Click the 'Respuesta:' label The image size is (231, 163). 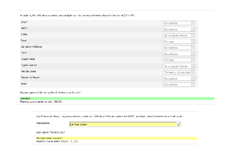(43, 123)
